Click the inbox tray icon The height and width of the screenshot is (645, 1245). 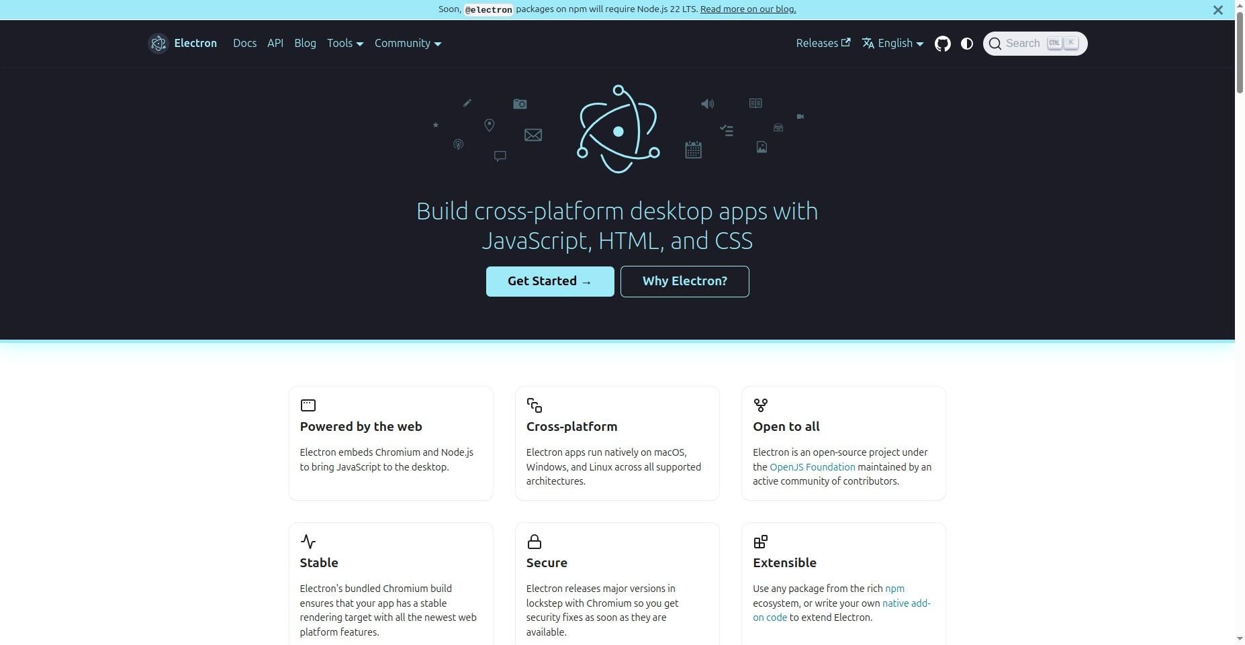click(778, 128)
